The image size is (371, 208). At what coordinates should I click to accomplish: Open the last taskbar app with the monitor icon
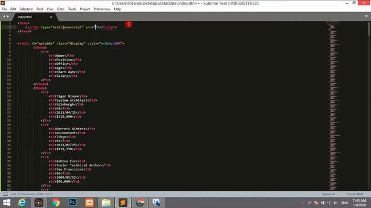pyautogui.click(x=157, y=203)
